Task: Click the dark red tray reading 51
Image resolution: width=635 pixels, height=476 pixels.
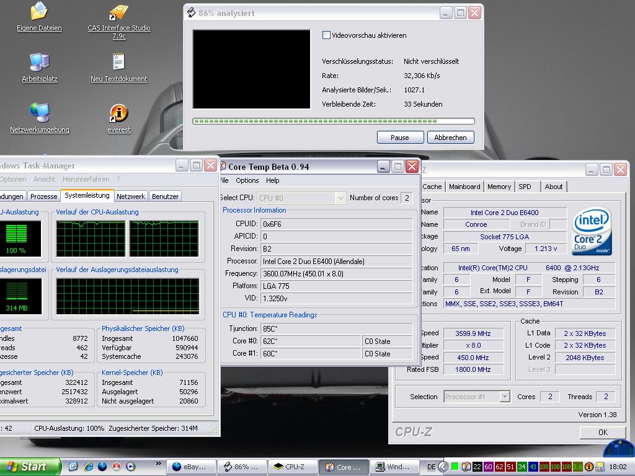Action: pyautogui.click(x=510, y=467)
